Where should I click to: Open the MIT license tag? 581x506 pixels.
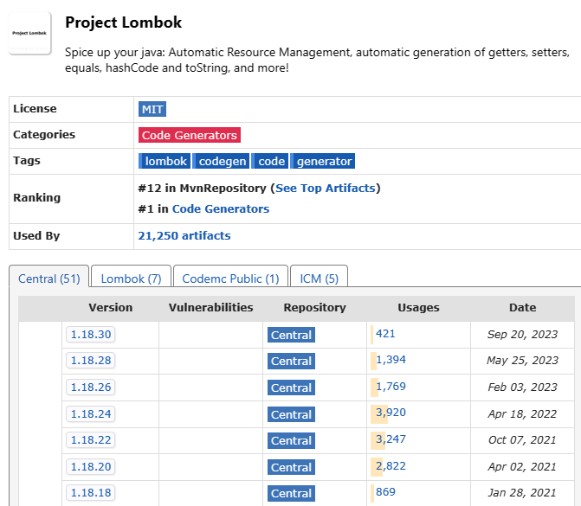click(152, 109)
